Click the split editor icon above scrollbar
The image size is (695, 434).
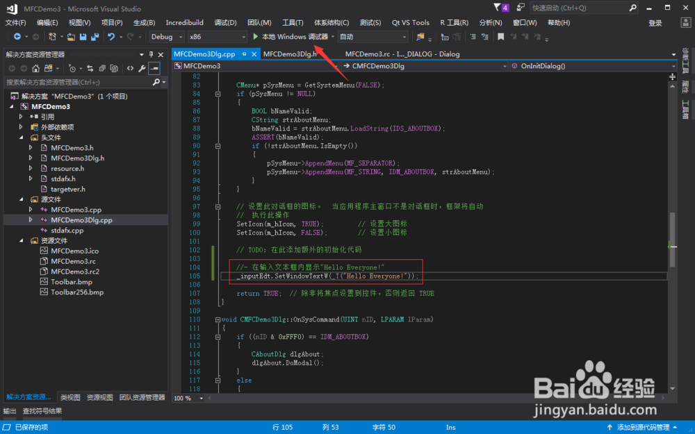[672, 76]
